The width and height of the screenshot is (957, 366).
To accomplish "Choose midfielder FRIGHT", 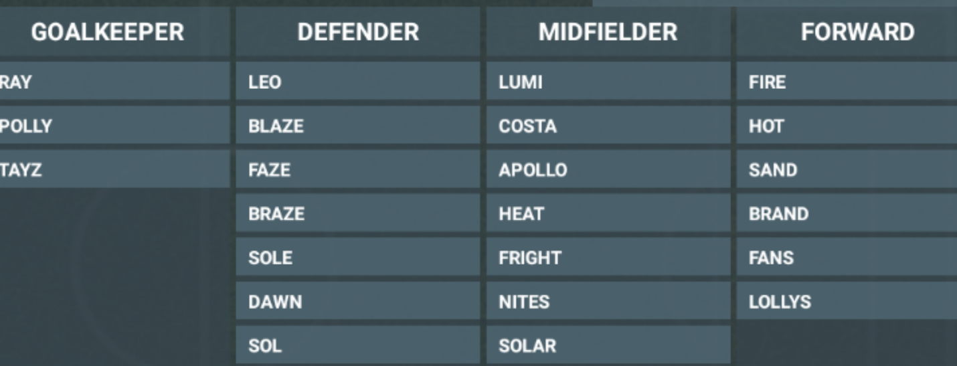I will coord(608,257).
